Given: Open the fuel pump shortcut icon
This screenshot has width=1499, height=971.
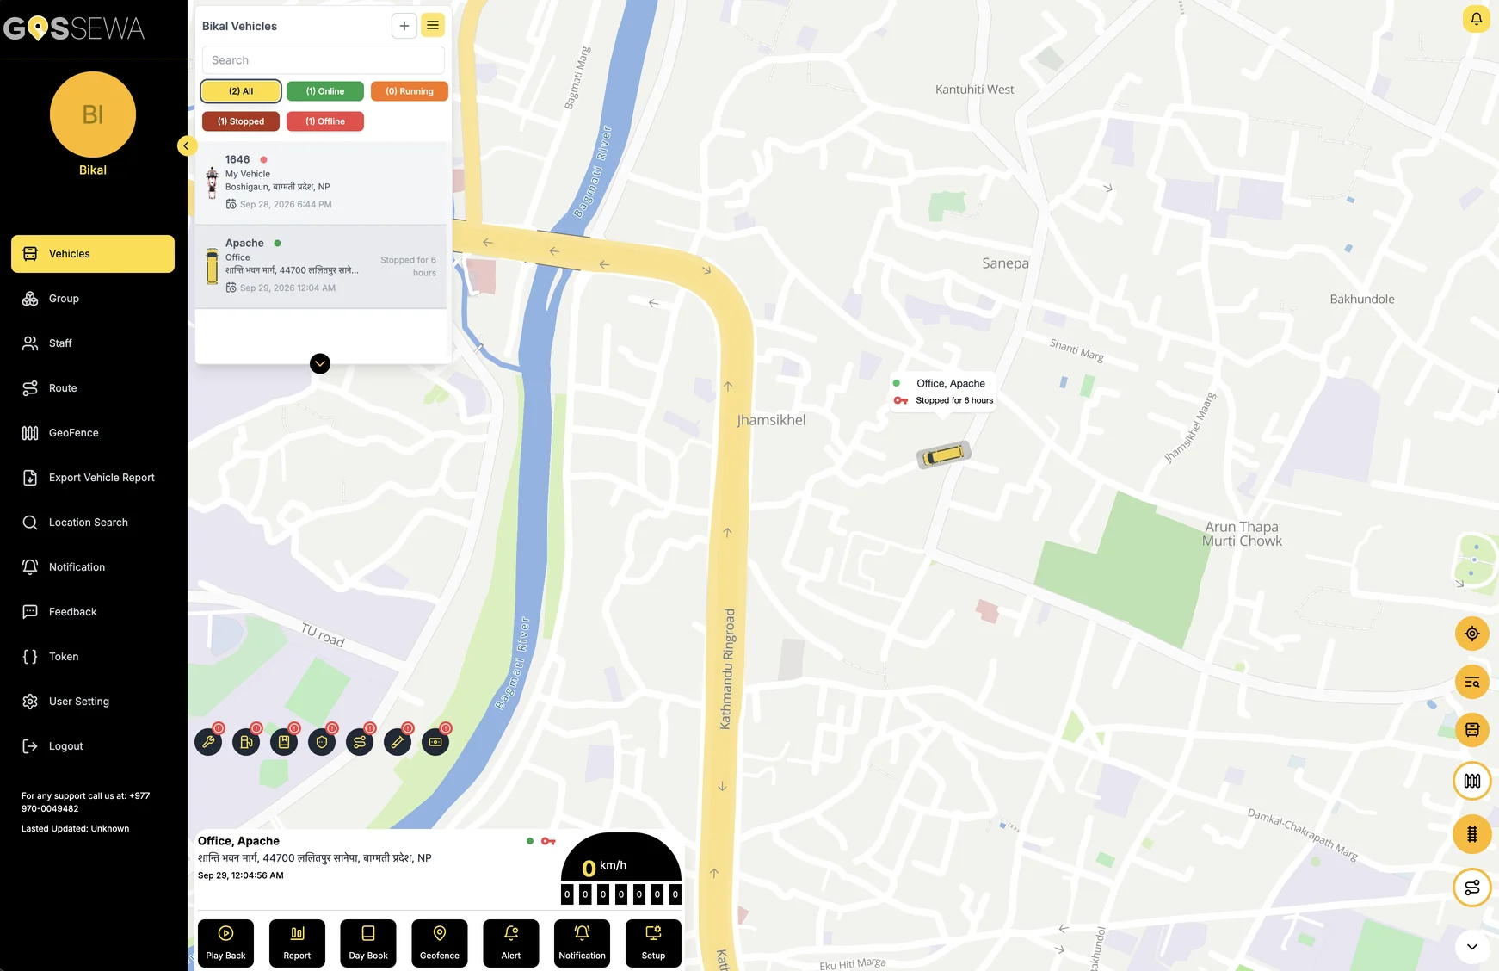Looking at the screenshot, I should click(246, 742).
